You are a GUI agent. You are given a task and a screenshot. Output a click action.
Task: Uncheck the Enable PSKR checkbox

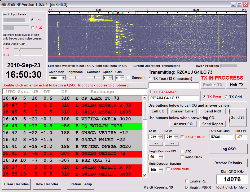(187, 187)
